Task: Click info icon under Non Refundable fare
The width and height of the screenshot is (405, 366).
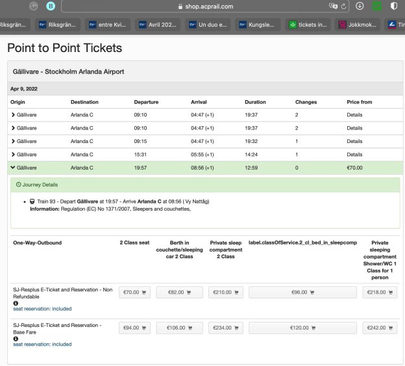Action: pyautogui.click(x=16, y=303)
